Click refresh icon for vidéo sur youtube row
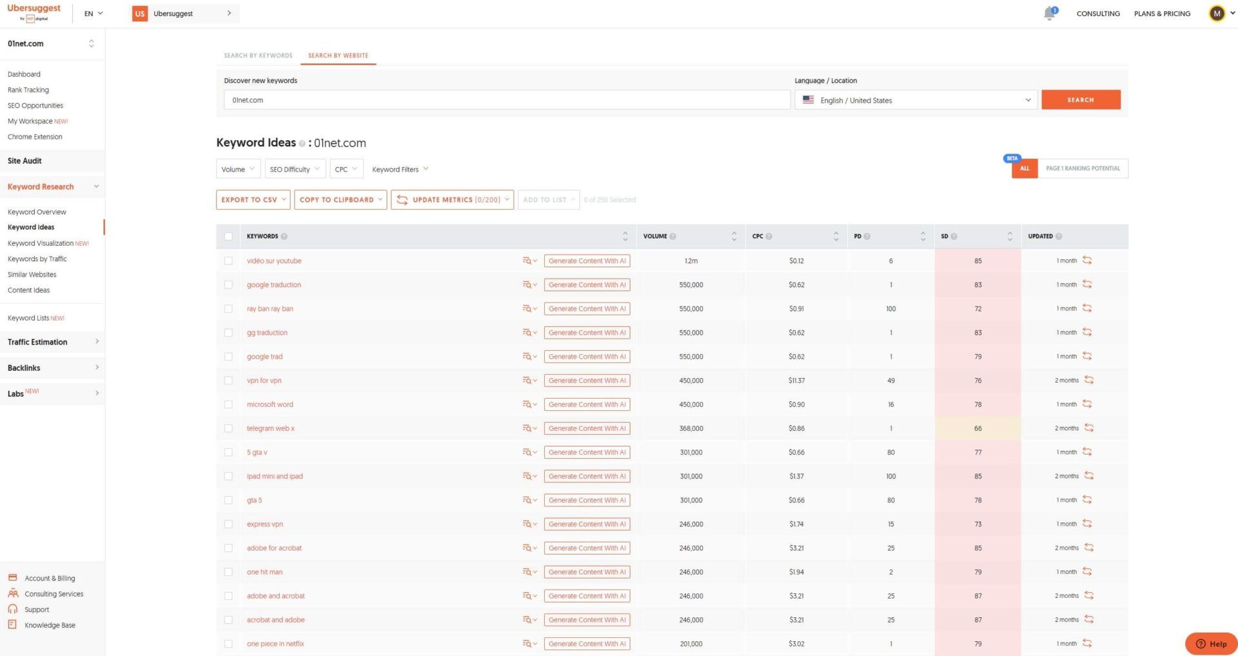The image size is (1238, 656). 1087,260
